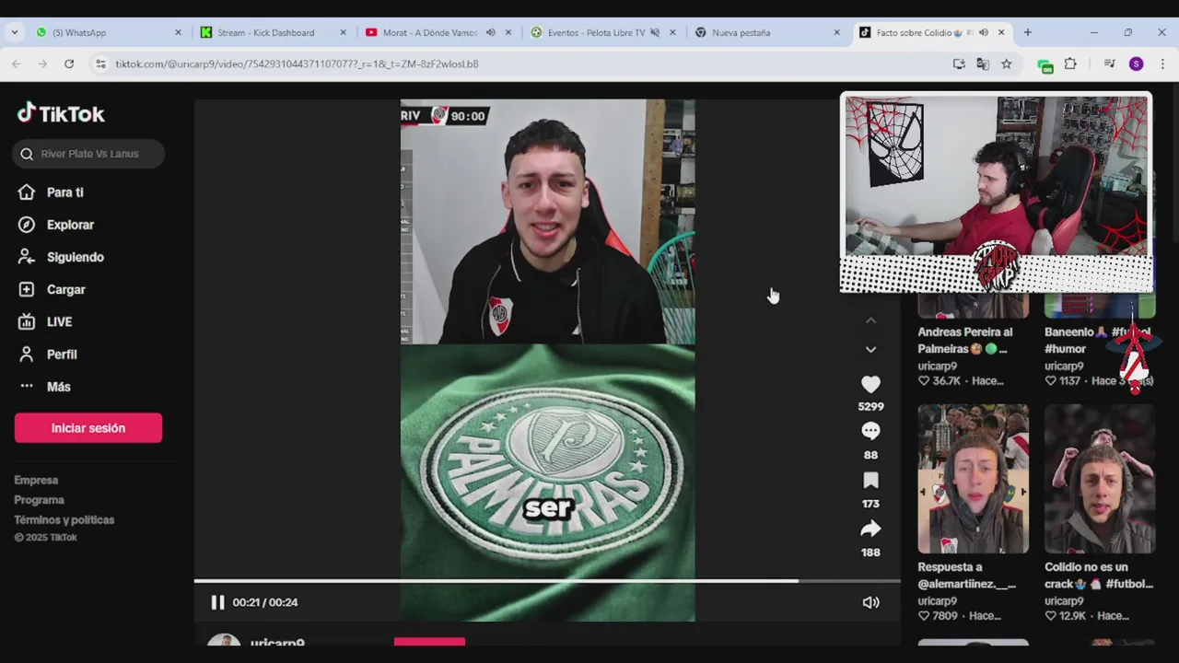The height and width of the screenshot is (663, 1179).
Task: Click Respuesta a @alemartiinez caption text
Action: tap(967, 576)
